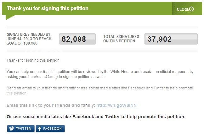The width and height of the screenshot is (204, 134).
Task: Click the 'Thank you for signing this petition' heading
Action: pos(48,8)
